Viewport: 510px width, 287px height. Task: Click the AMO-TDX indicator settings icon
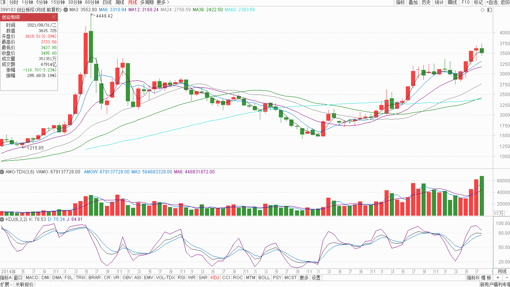click(x=2, y=172)
